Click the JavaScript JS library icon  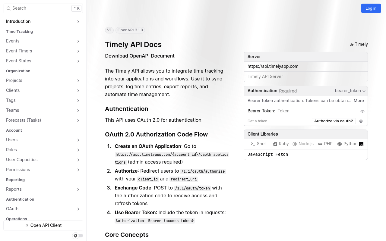tap(361, 144)
